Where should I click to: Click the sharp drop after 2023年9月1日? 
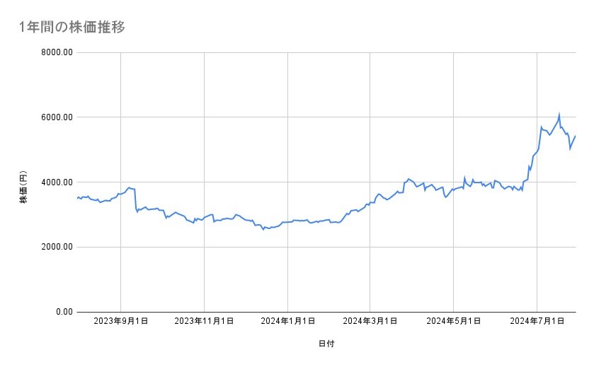[x=136, y=200]
